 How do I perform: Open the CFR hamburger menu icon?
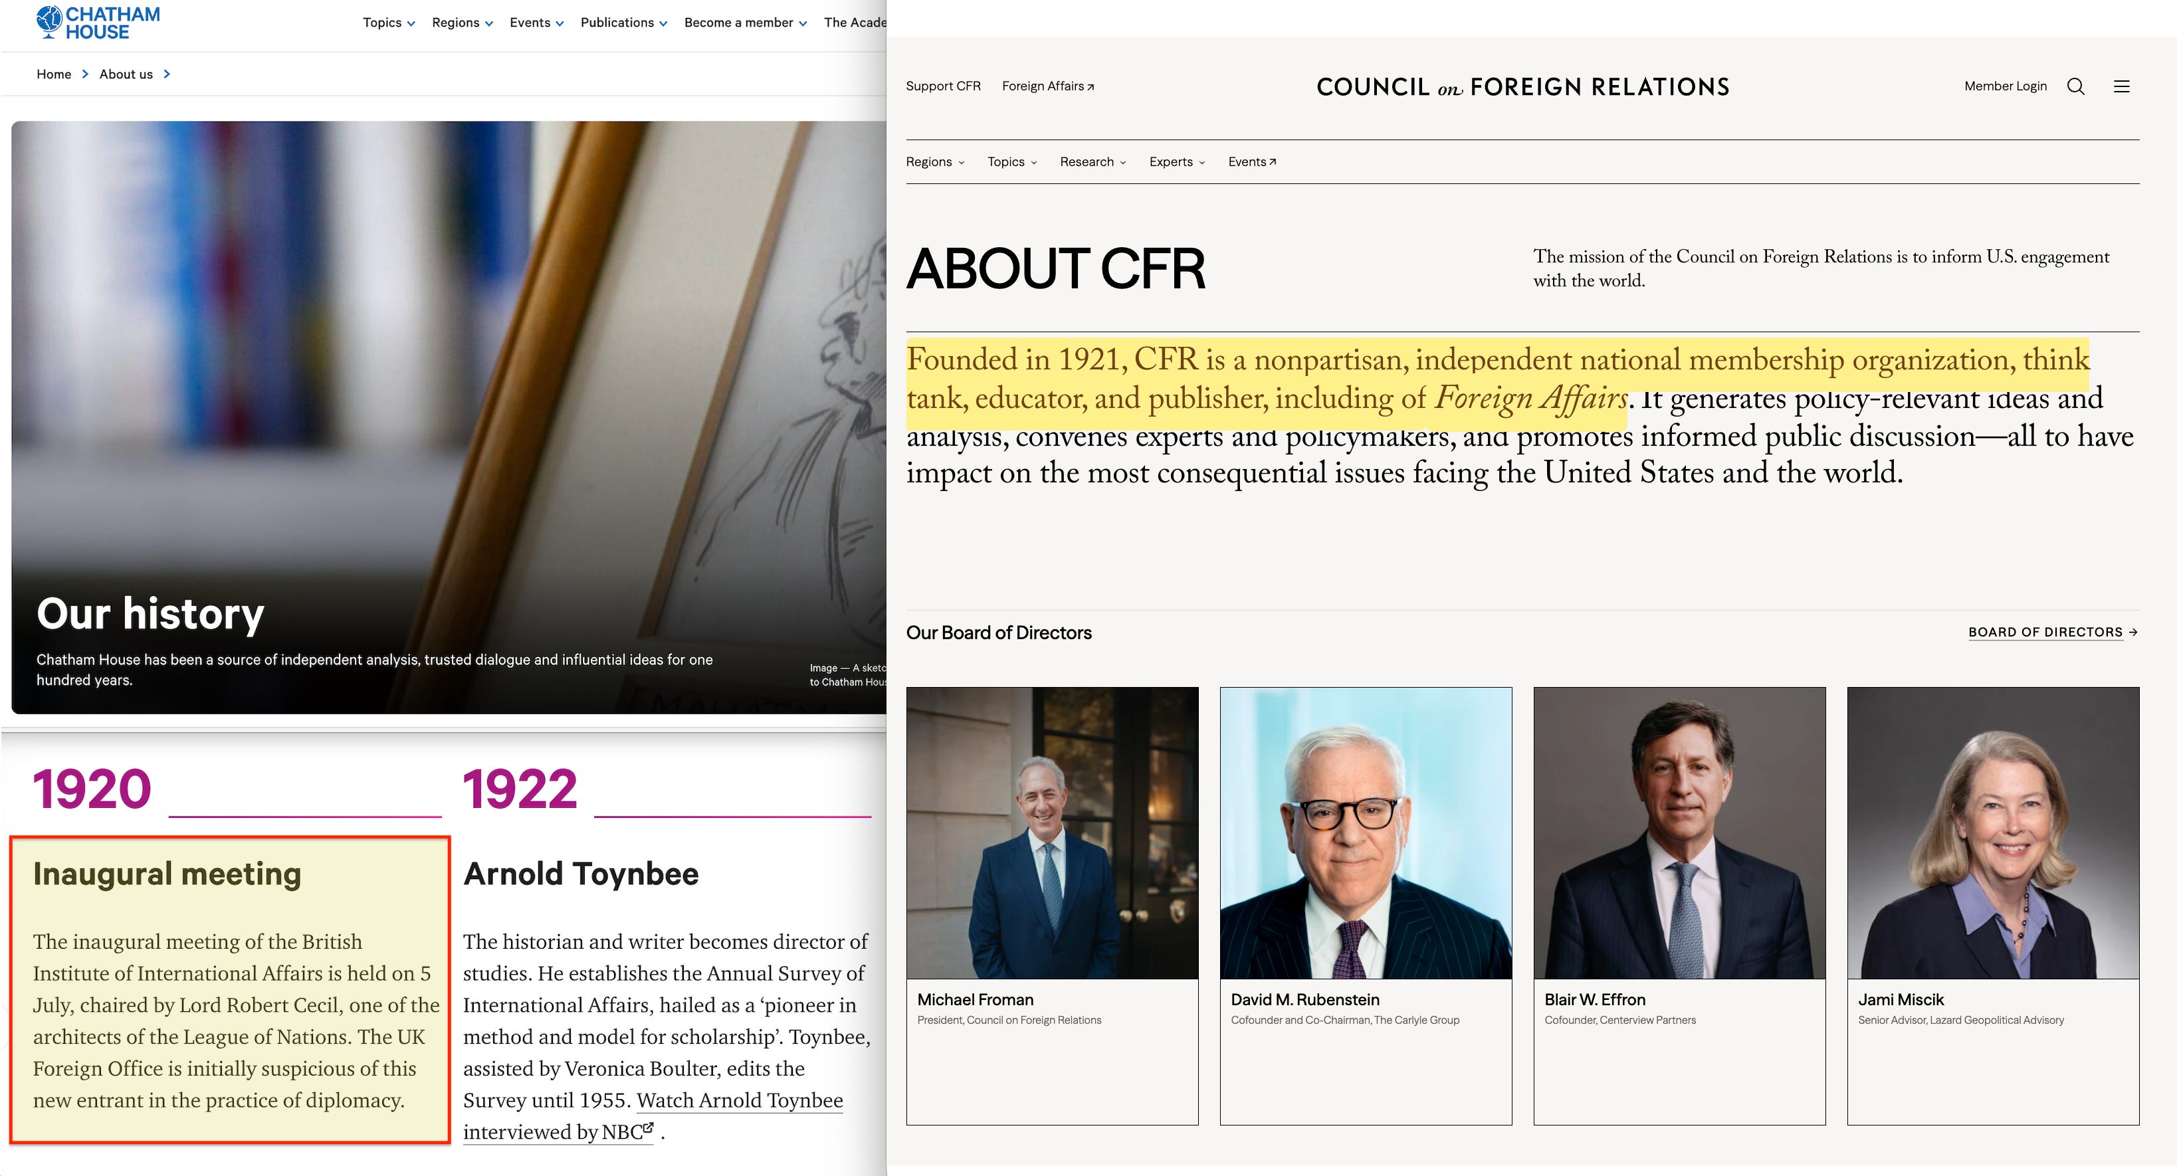(x=2121, y=86)
